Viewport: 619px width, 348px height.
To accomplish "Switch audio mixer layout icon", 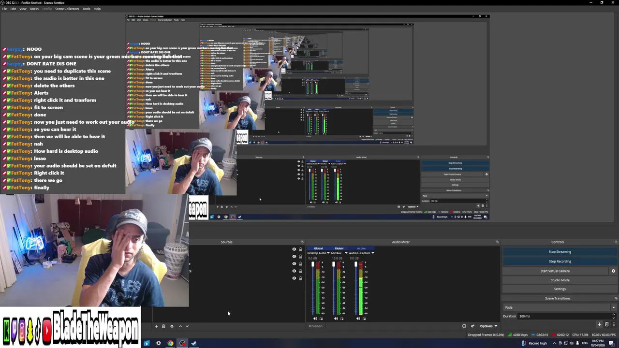I will coord(464,326).
